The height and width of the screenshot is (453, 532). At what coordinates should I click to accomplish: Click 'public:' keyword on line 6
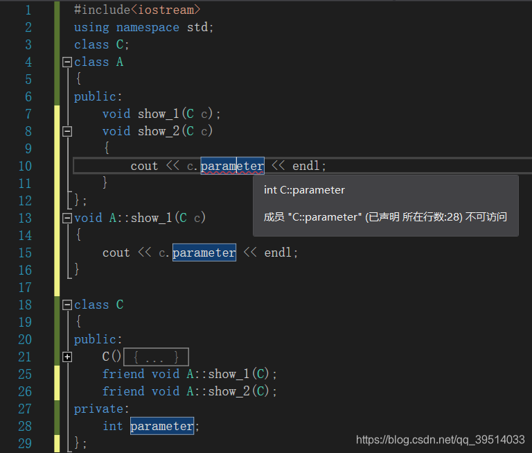(x=98, y=97)
